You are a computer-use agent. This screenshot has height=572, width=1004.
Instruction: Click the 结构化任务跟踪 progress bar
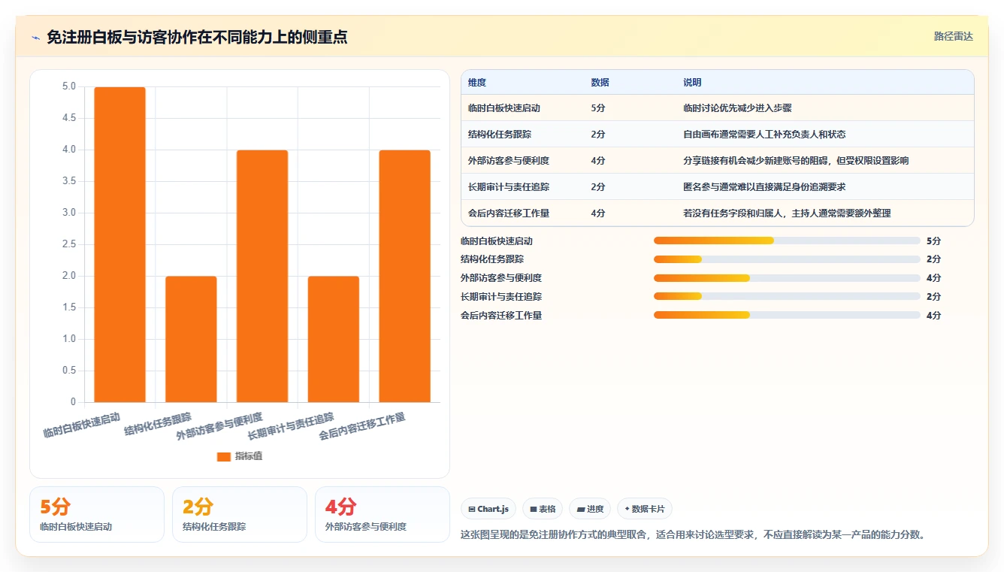pyautogui.click(x=787, y=259)
